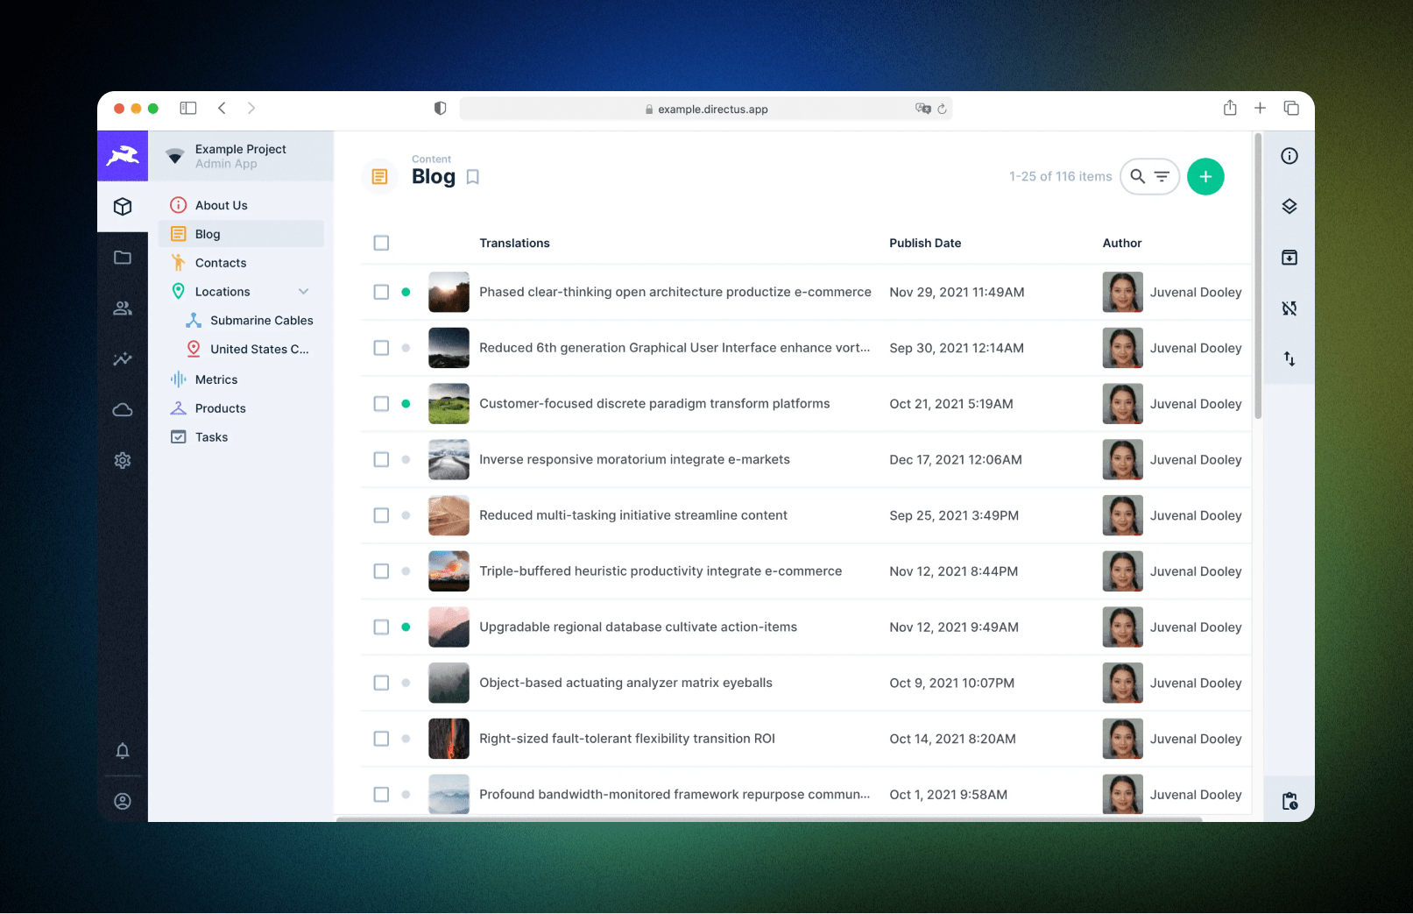Screen dimensions: 1413x914
Task: Check the 'Reduced multi-tasking' row checkbox
Action: pos(381,515)
